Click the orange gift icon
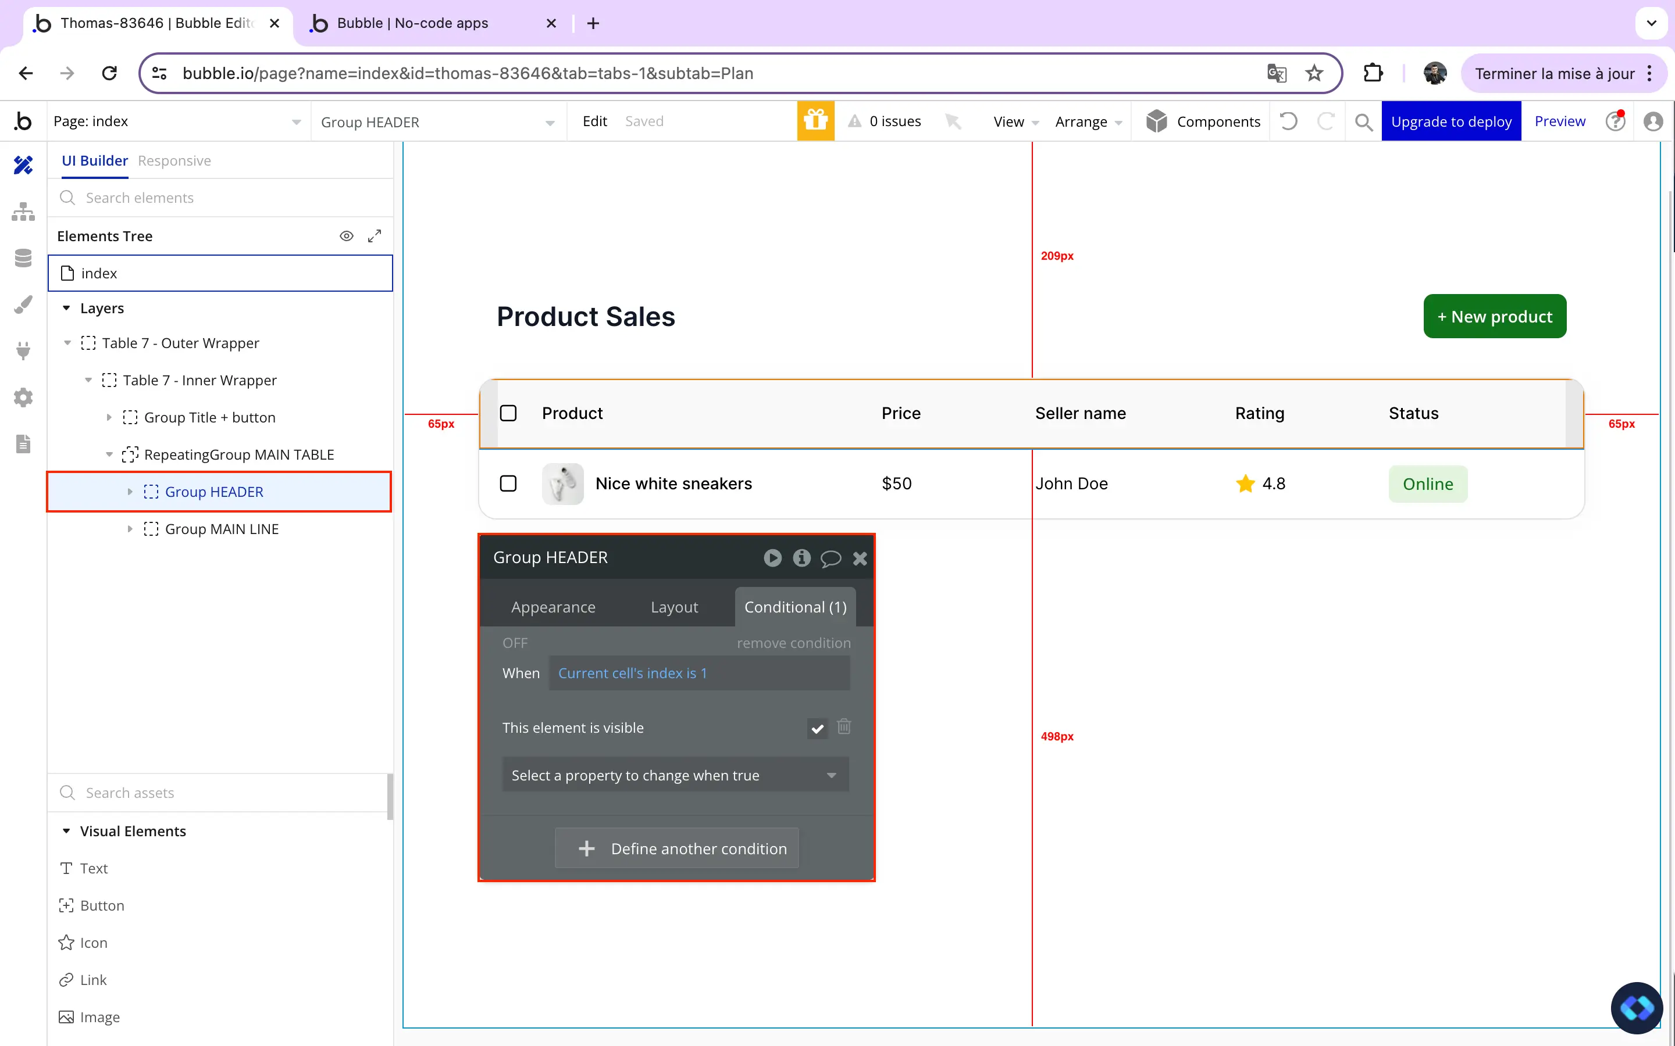The image size is (1675, 1046). 815,121
